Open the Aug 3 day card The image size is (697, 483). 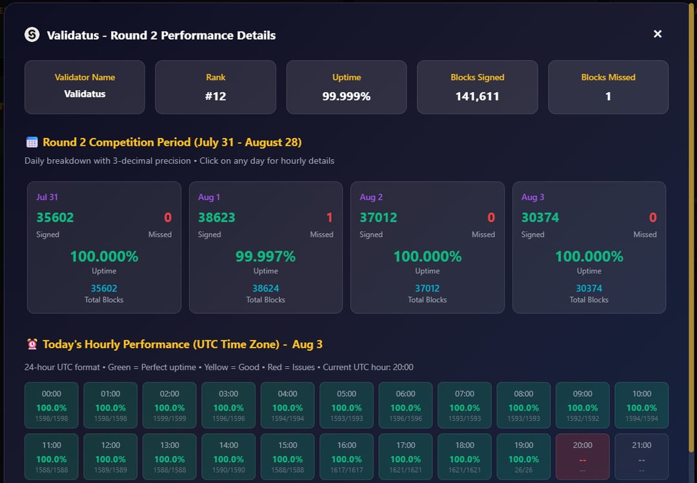coord(589,248)
